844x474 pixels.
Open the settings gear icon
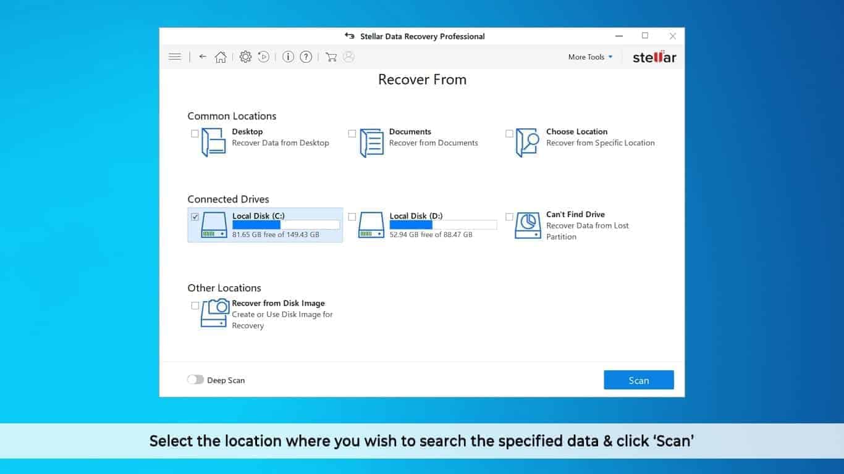click(245, 57)
